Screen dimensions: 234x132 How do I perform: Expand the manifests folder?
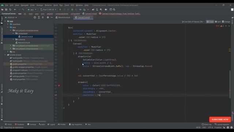coord(8,24)
